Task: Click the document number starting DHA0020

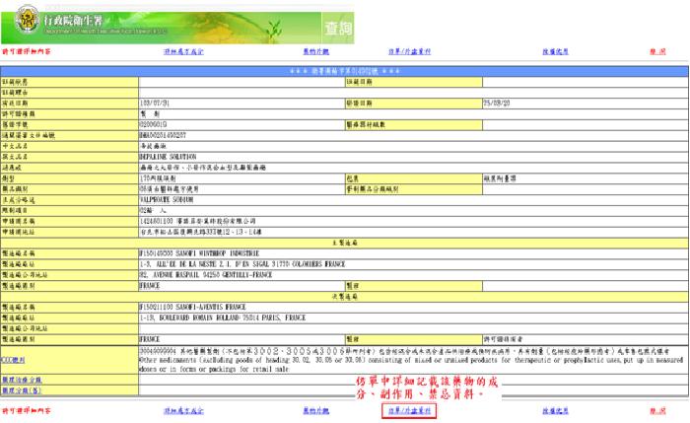Action: click(x=163, y=135)
